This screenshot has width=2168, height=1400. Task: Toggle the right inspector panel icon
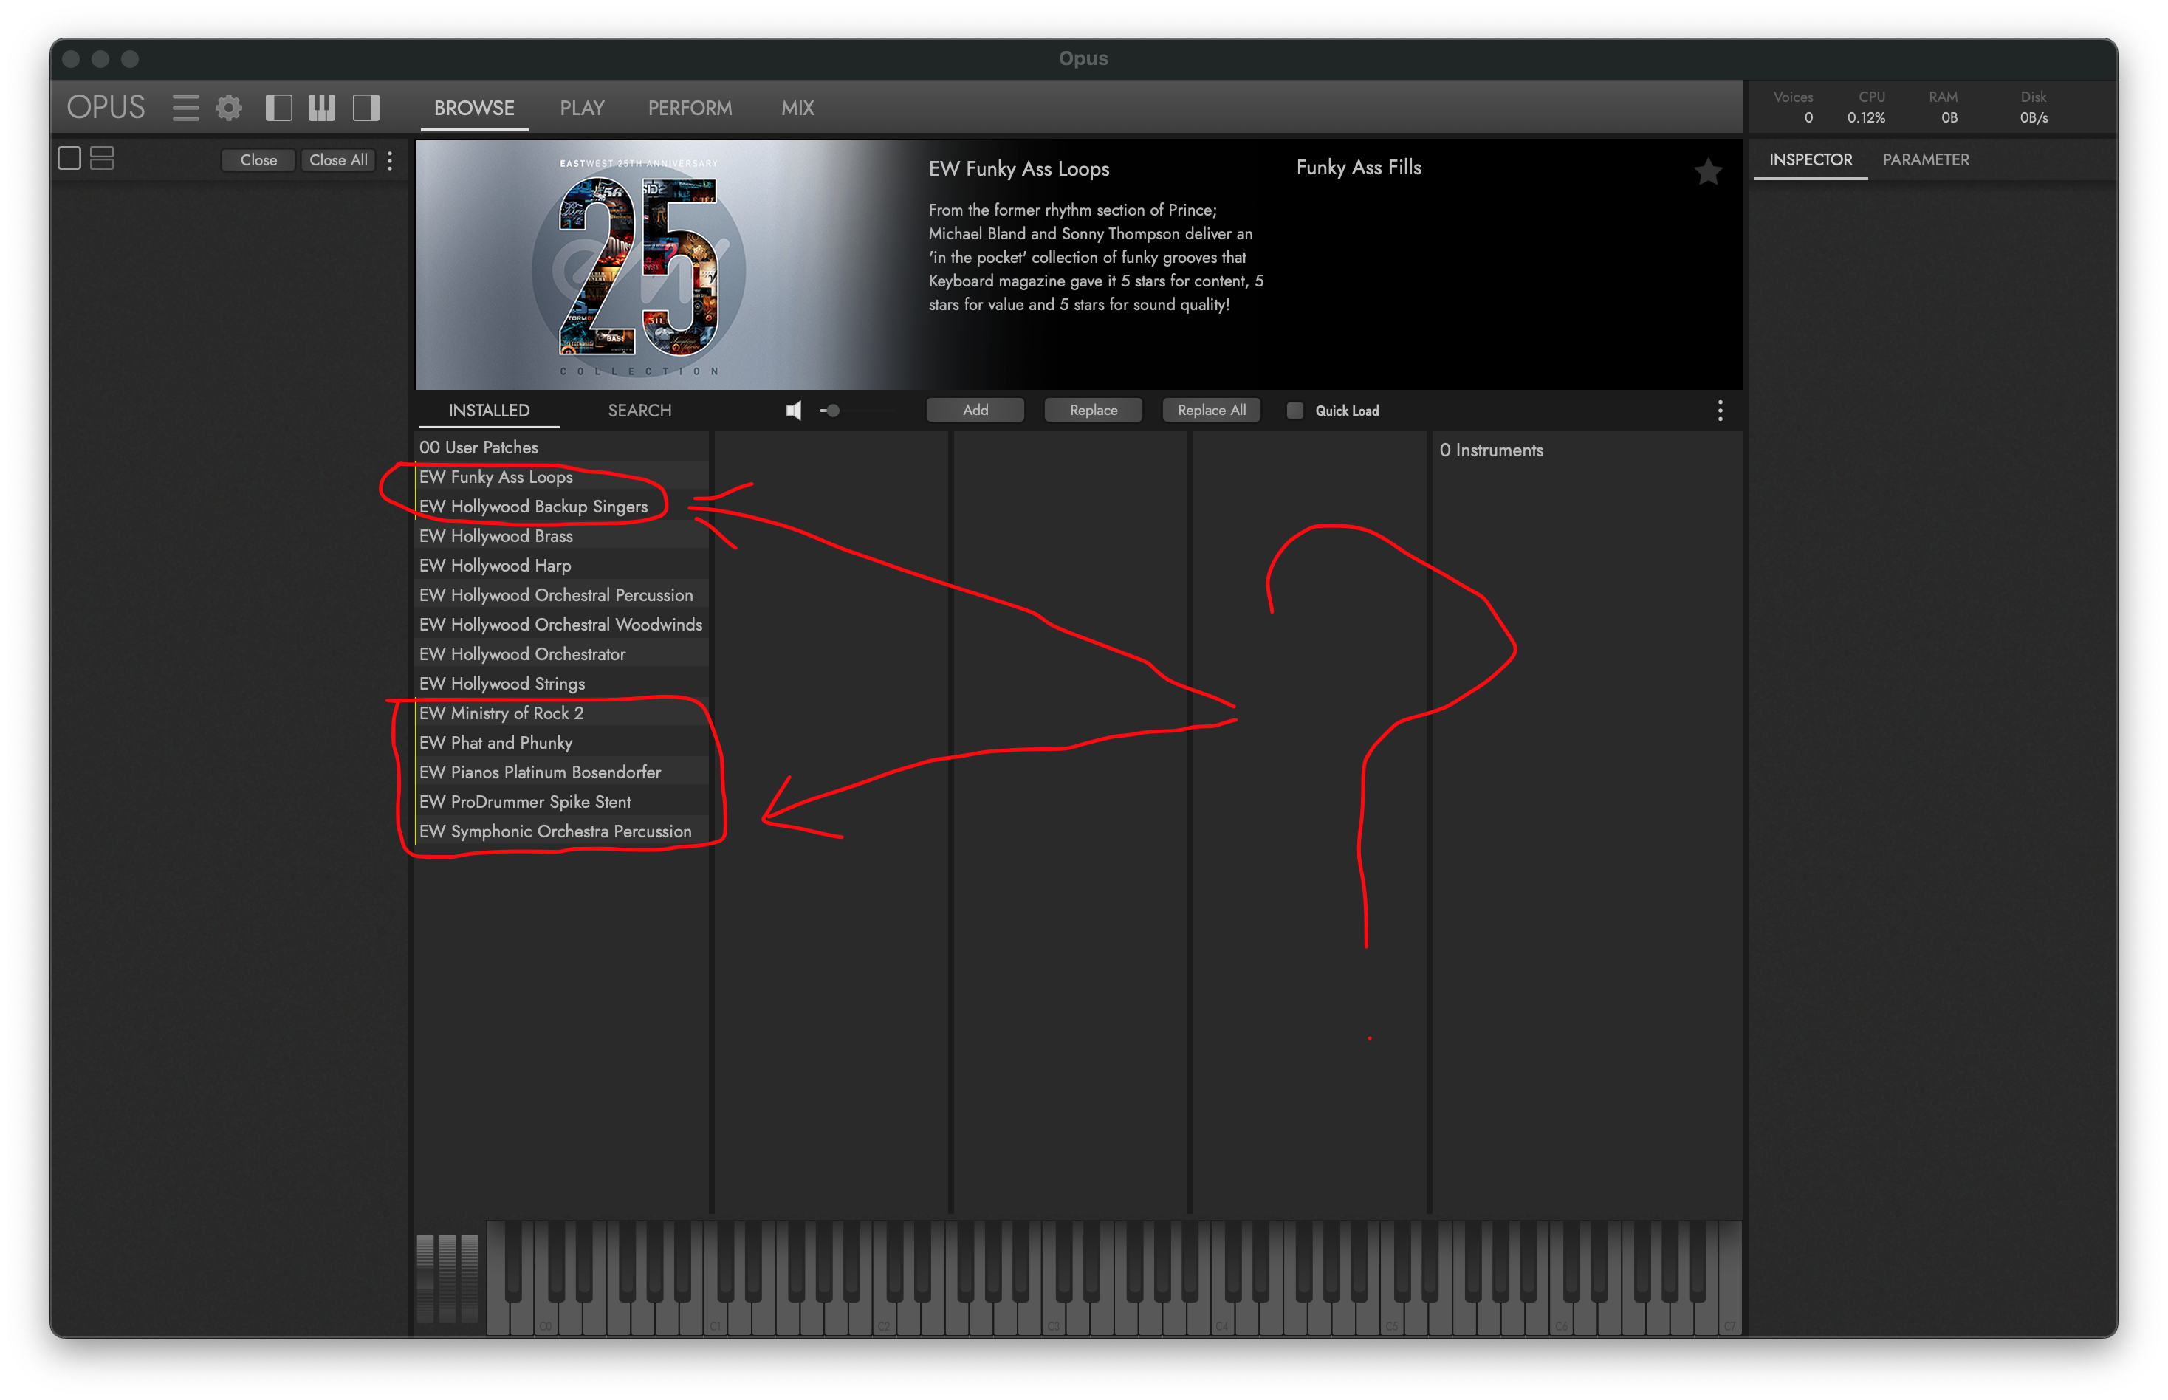(x=366, y=109)
